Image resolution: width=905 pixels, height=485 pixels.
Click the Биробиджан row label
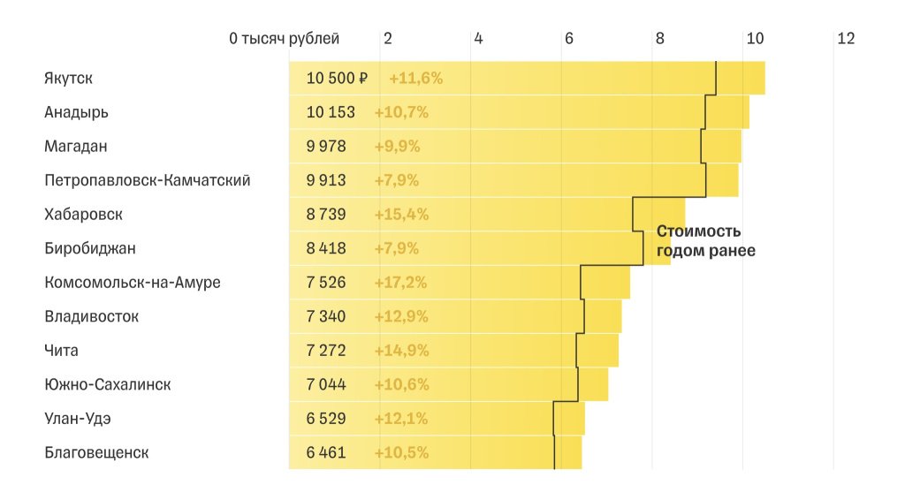(x=89, y=248)
